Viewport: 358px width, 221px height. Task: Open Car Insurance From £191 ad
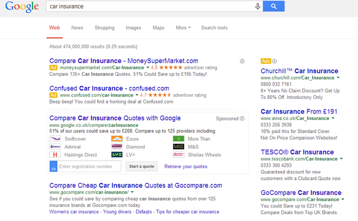tap(299, 112)
